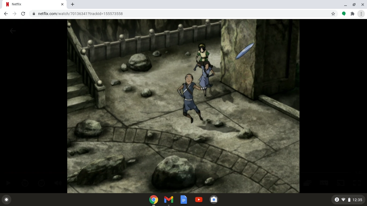
Task: Open the audio and subtitles menu
Action: click(324, 183)
